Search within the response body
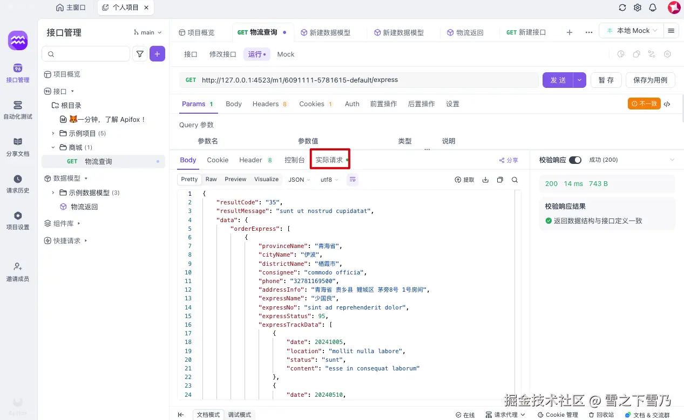Image resolution: width=684 pixels, height=420 pixels. tap(514, 180)
